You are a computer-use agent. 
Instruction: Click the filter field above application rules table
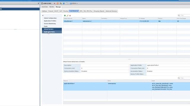coord(184,78)
